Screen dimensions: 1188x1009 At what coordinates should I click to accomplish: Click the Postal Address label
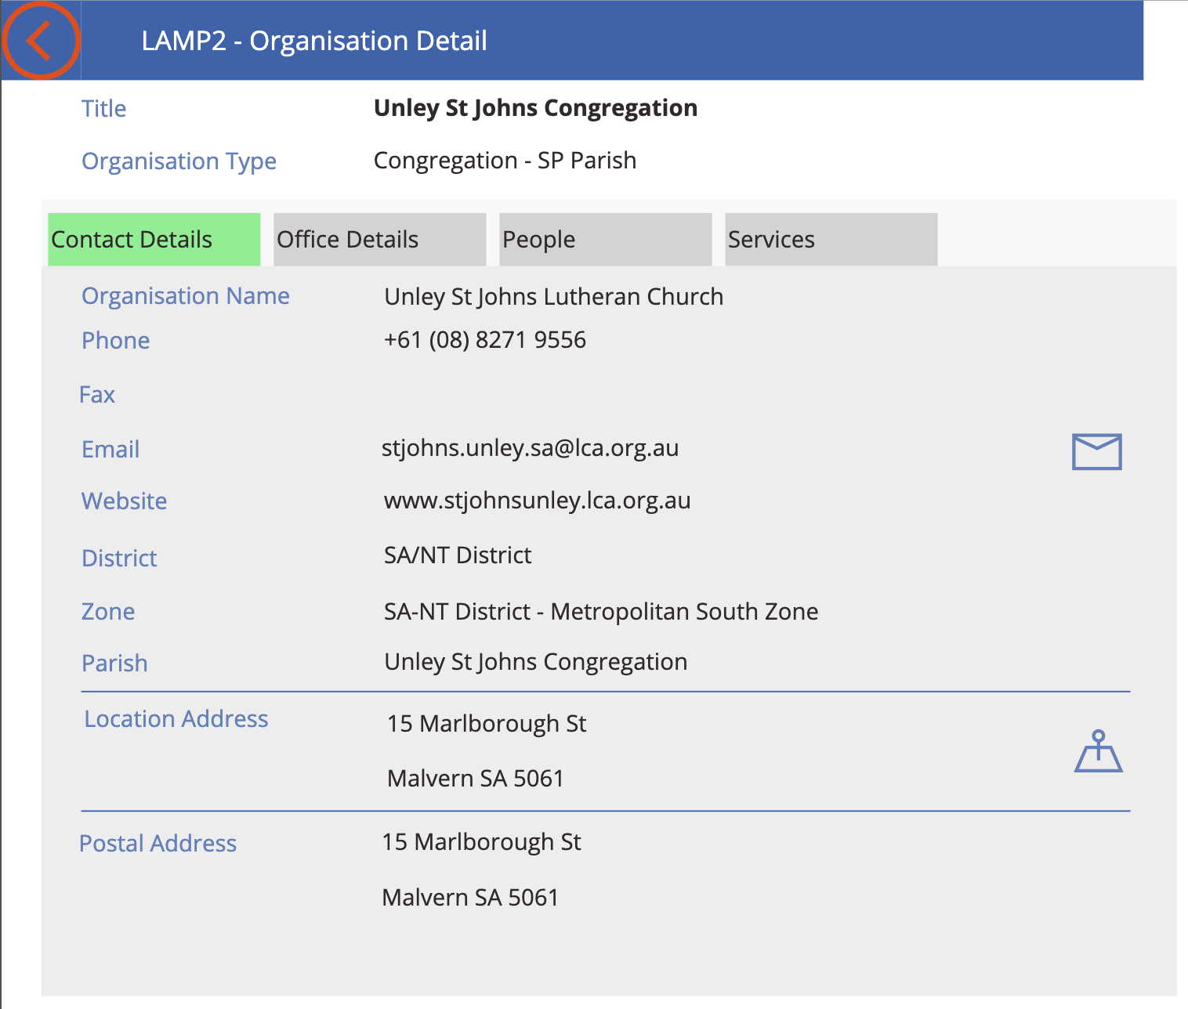pyautogui.click(x=158, y=844)
